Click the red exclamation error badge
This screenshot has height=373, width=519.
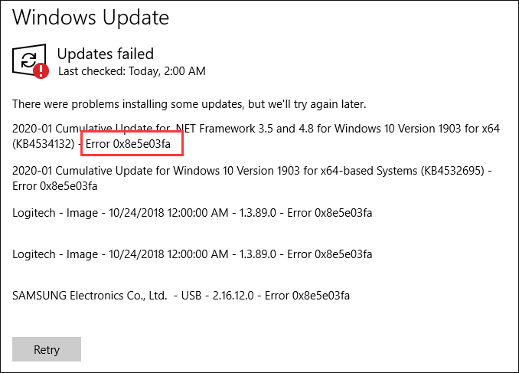pyautogui.click(x=41, y=70)
